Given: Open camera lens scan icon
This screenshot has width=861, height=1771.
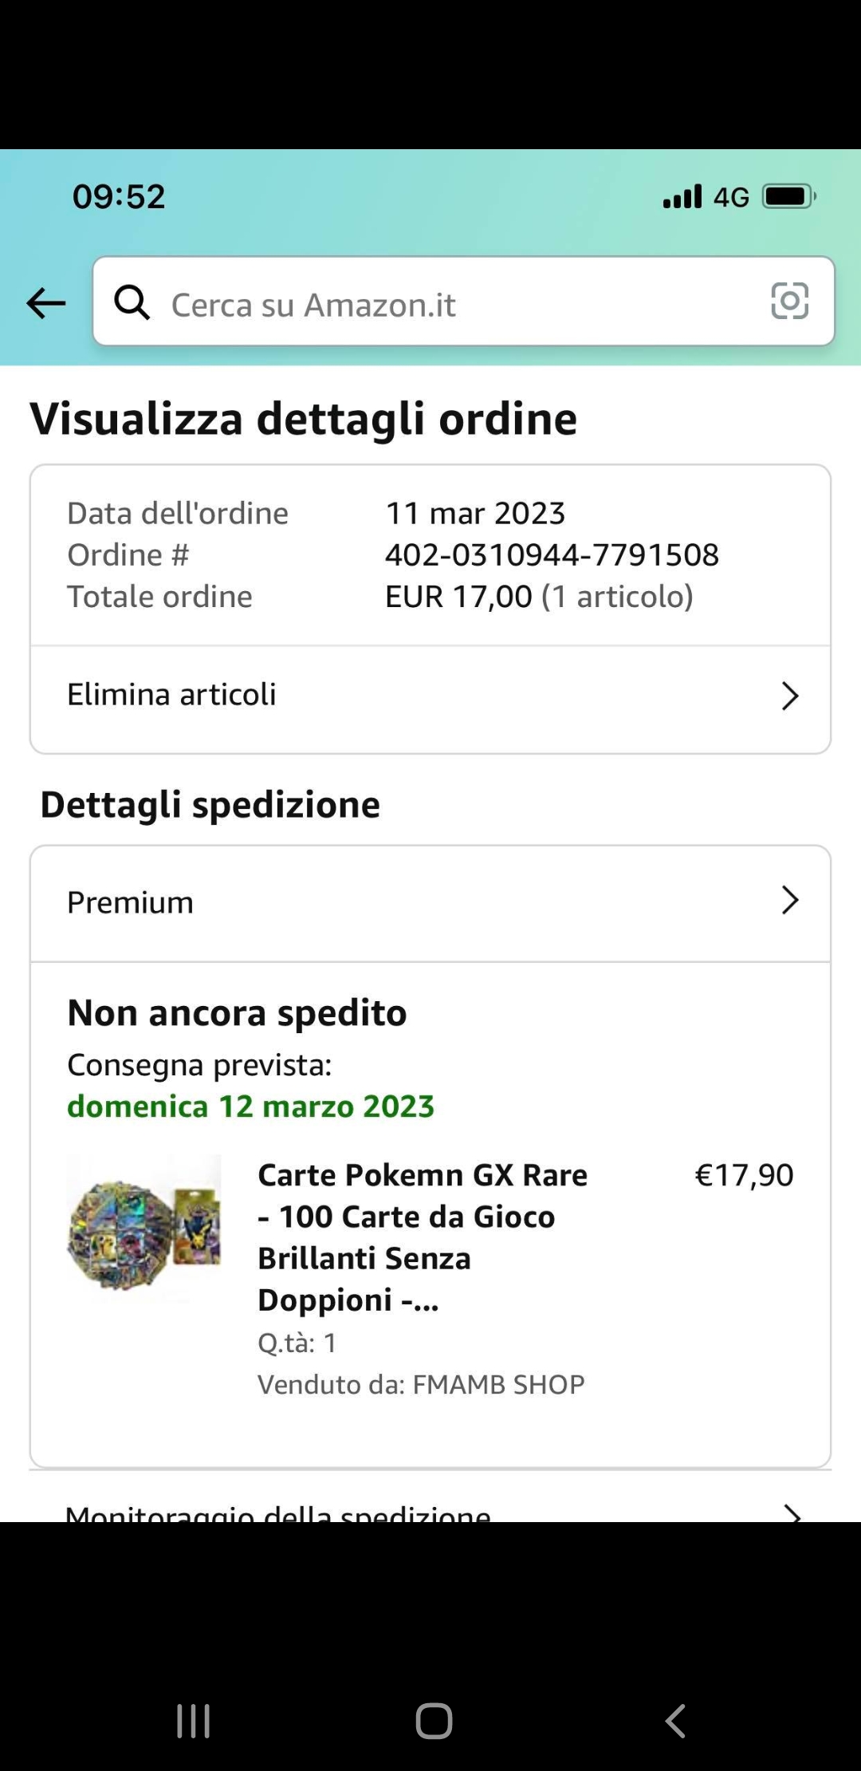Looking at the screenshot, I should coord(789,302).
